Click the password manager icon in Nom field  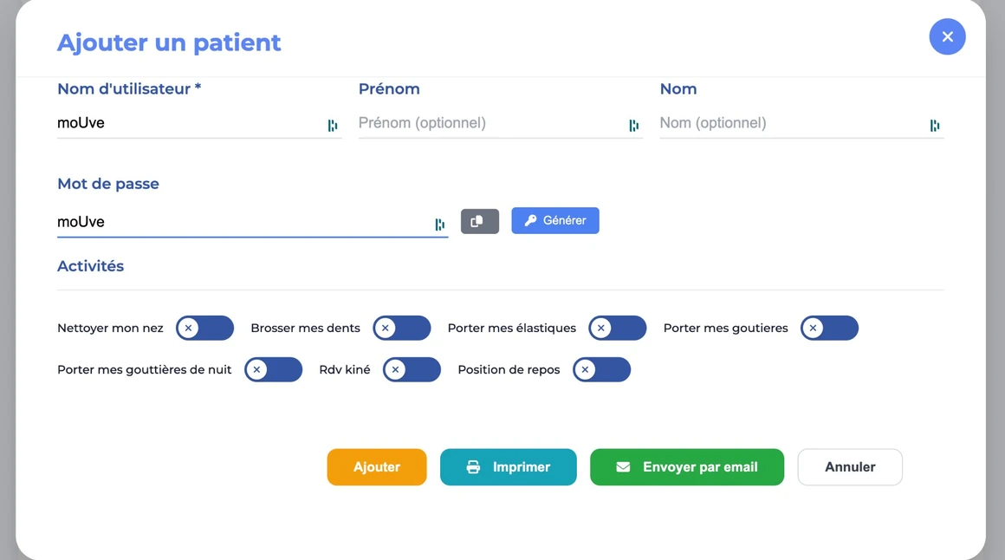pos(935,126)
